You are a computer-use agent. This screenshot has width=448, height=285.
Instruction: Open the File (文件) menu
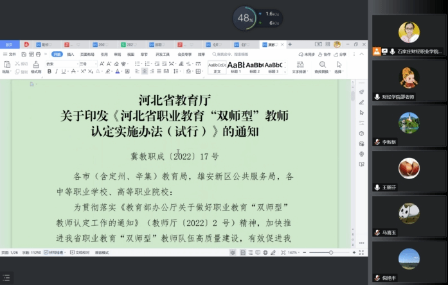point(10,54)
